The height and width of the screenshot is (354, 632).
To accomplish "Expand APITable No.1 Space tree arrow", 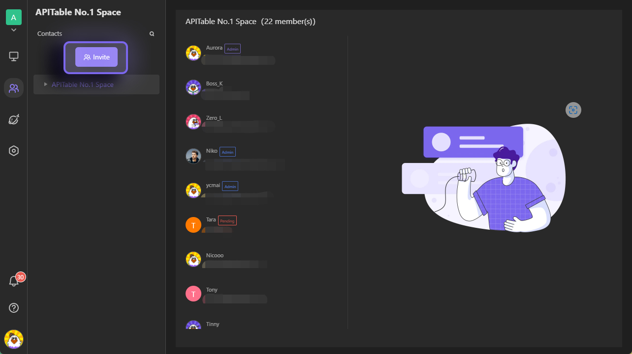I will point(46,84).
